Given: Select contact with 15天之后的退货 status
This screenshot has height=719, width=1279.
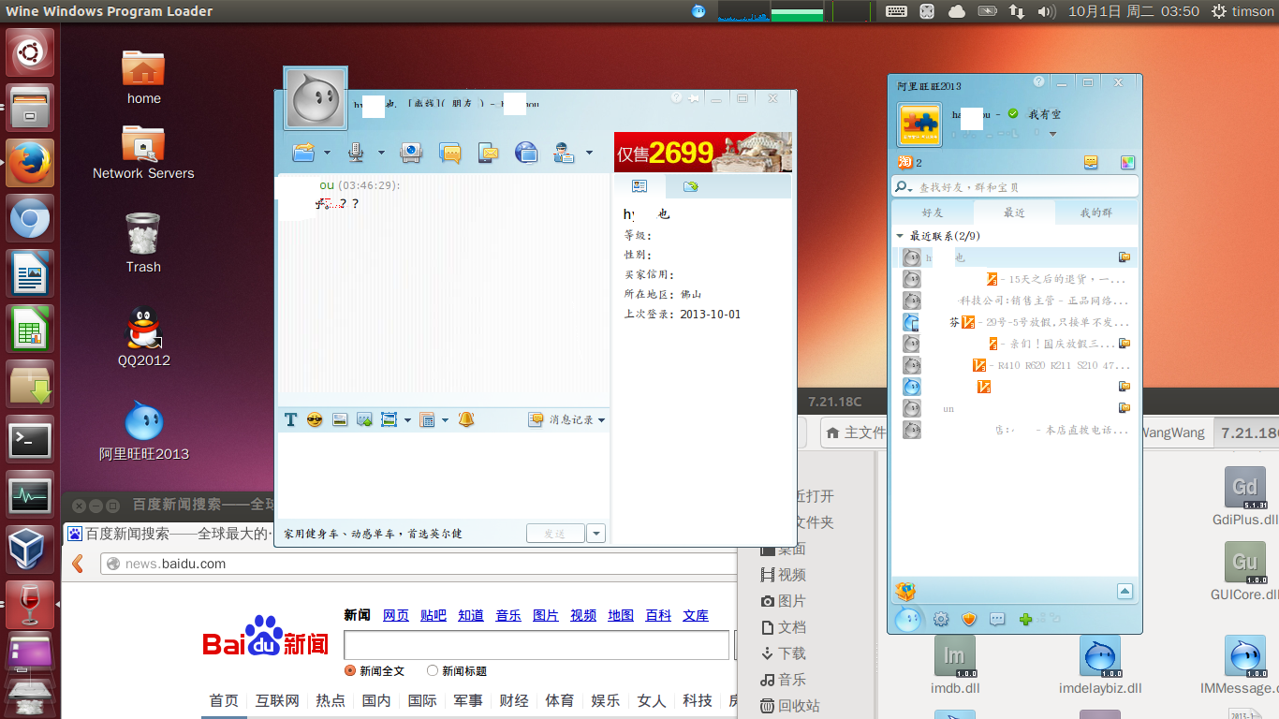Looking at the screenshot, I should [x=1015, y=279].
